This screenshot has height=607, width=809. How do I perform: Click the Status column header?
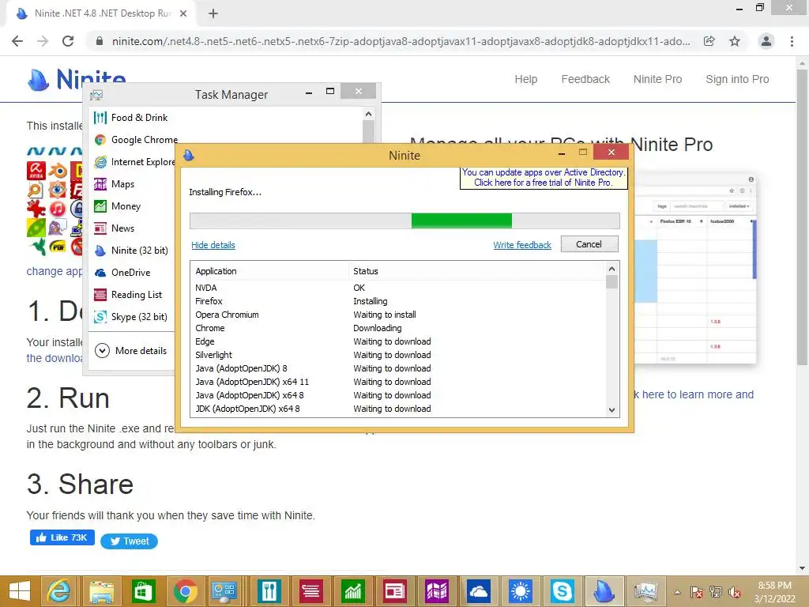pyautogui.click(x=477, y=271)
